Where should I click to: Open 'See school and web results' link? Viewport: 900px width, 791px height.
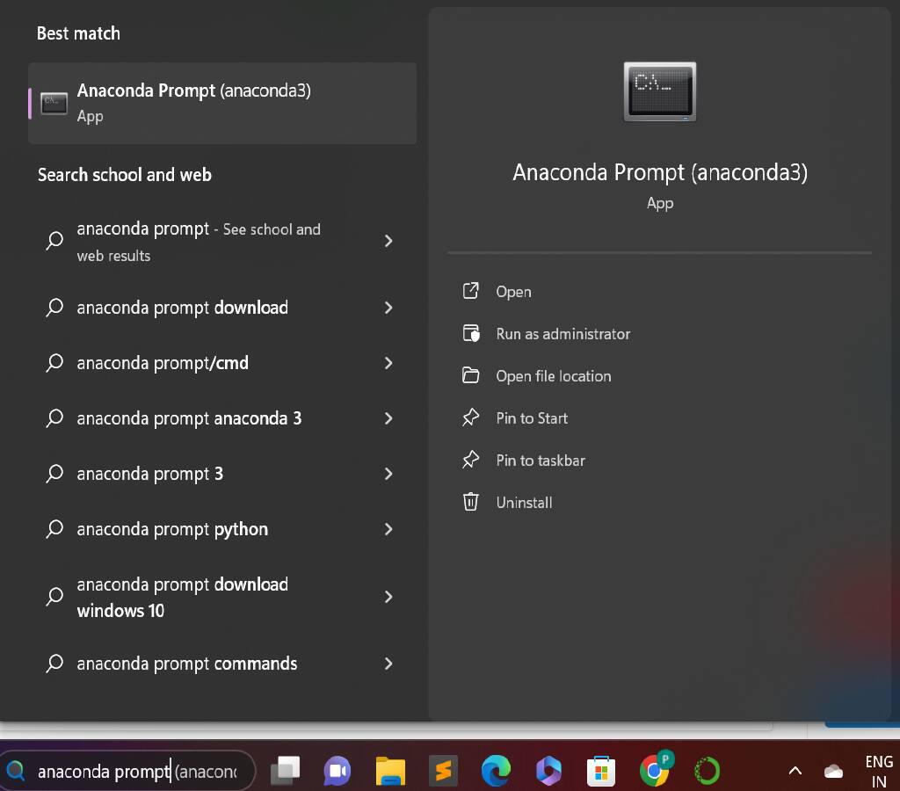[199, 242]
